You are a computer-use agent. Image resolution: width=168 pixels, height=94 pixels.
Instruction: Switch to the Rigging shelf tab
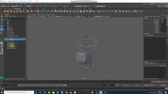tap(31, 9)
